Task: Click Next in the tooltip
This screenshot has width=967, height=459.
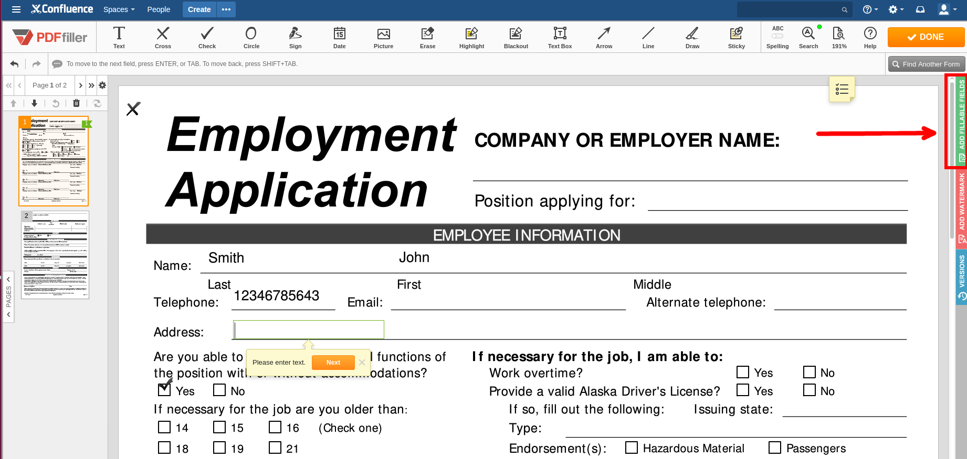Action: [x=333, y=363]
